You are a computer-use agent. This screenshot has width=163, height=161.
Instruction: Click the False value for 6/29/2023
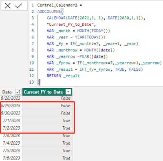point(66,105)
